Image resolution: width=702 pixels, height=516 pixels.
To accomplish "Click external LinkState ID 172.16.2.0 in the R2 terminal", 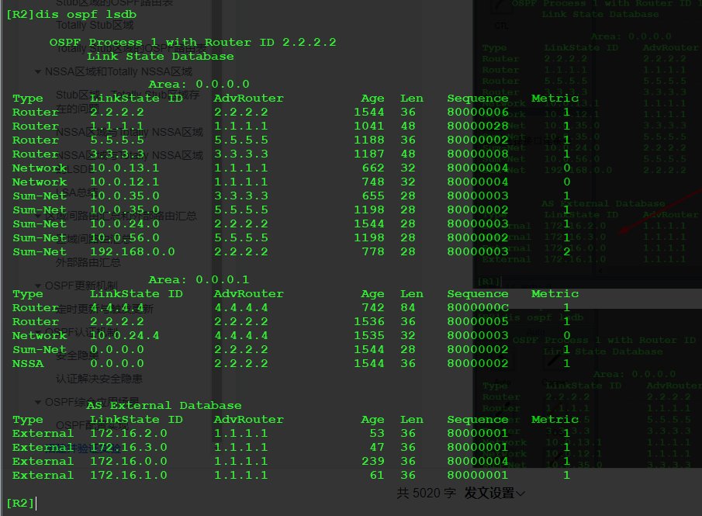I will [x=129, y=433].
